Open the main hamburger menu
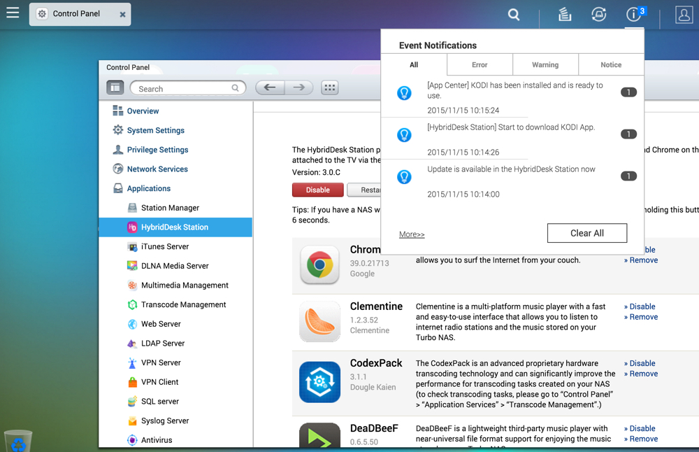The image size is (699, 452). tap(13, 13)
